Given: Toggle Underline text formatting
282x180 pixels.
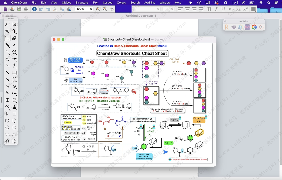Looking at the screenshot, I should pos(223,9).
